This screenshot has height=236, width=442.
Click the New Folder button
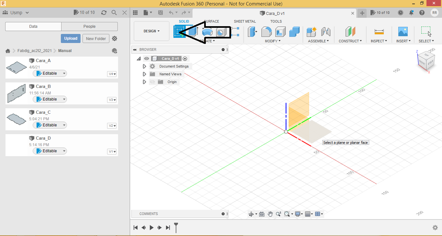point(96,38)
